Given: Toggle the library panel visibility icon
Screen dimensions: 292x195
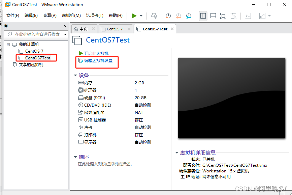Looking at the screenshot, I should [203, 16].
